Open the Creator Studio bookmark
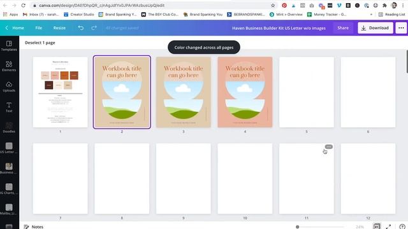This screenshot has height=229, width=408. (x=79, y=15)
